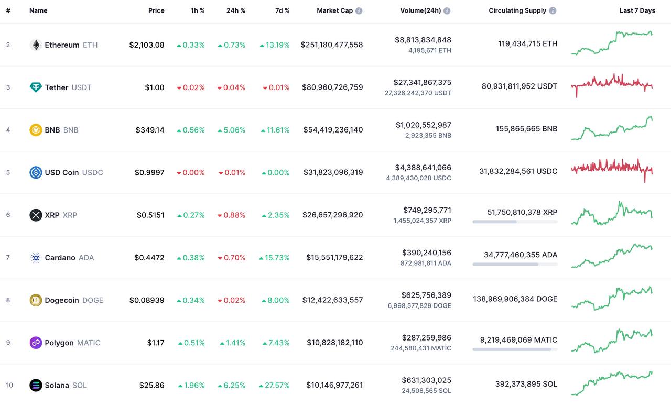
Task: Click the Tether coin logo icon
Action: pos(36,87)
